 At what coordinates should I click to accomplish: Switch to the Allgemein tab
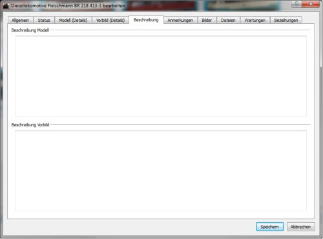click(x=21, y=20)
